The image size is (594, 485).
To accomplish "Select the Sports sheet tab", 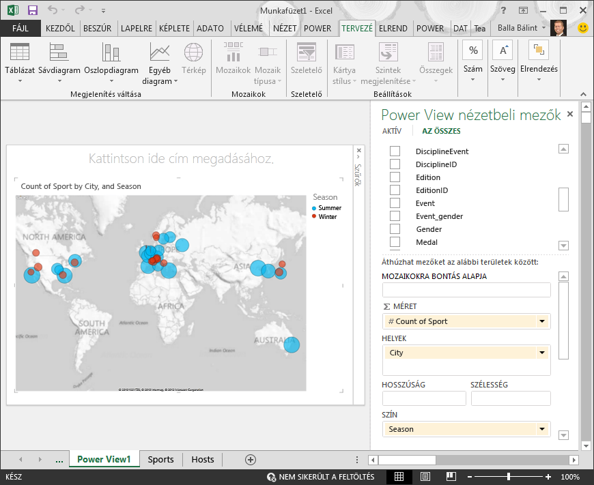I will click(x=160, y=460).
